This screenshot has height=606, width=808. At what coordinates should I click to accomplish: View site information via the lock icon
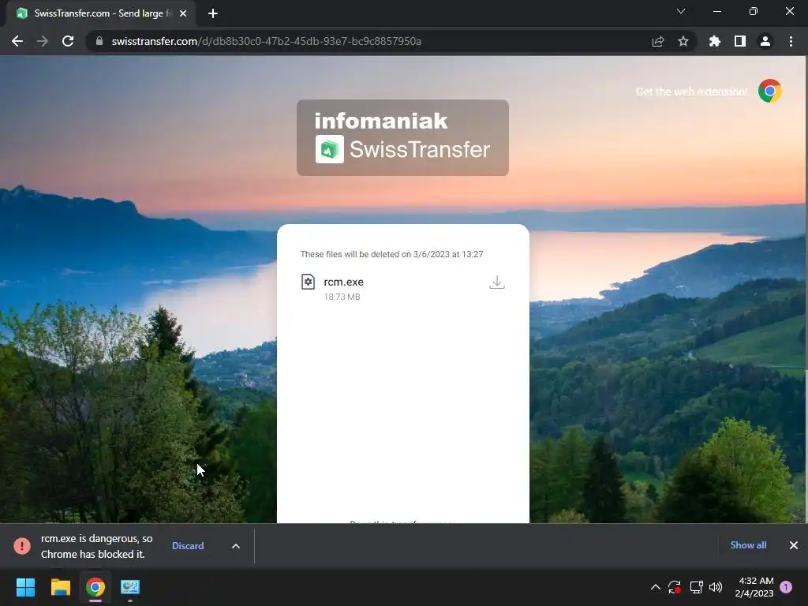click(99, 41)
